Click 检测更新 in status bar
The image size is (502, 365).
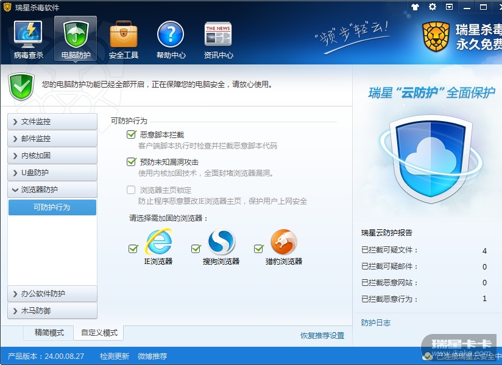pyautogui.click(x=115, y=356)
